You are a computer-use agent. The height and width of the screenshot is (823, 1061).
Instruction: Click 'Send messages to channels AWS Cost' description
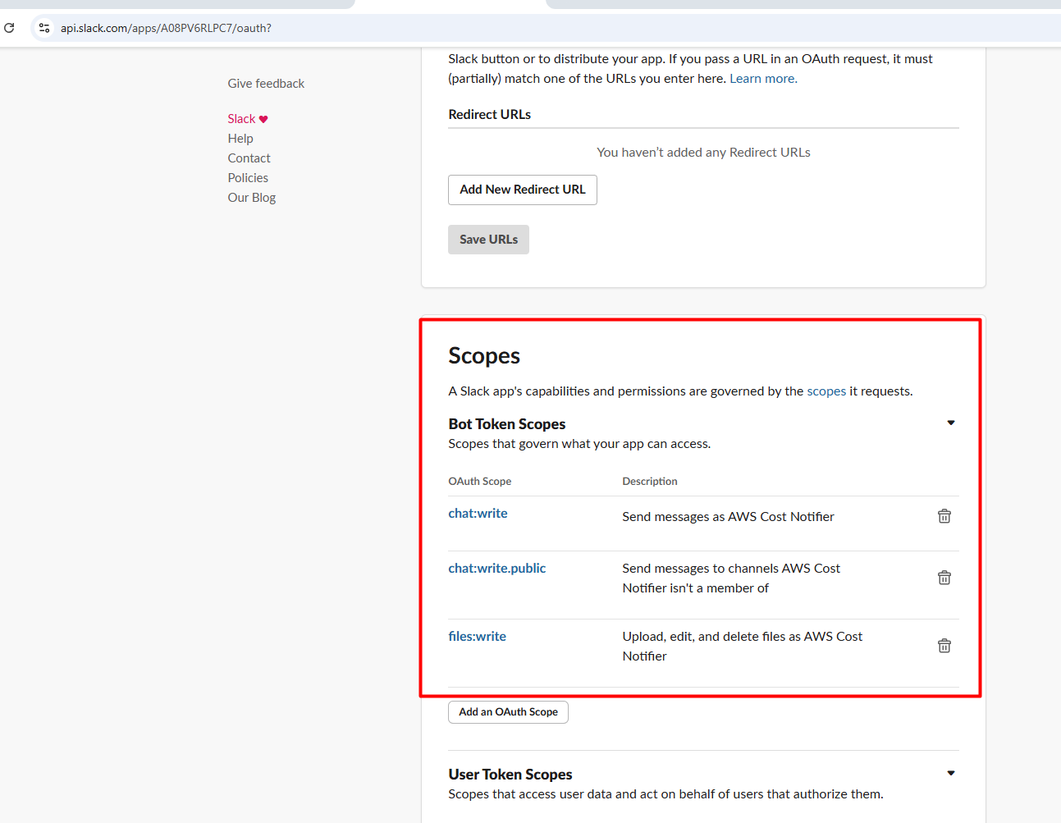731,578
